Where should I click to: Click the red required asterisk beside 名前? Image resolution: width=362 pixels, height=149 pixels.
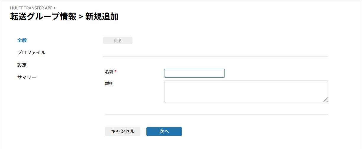[x=116, y=72]
